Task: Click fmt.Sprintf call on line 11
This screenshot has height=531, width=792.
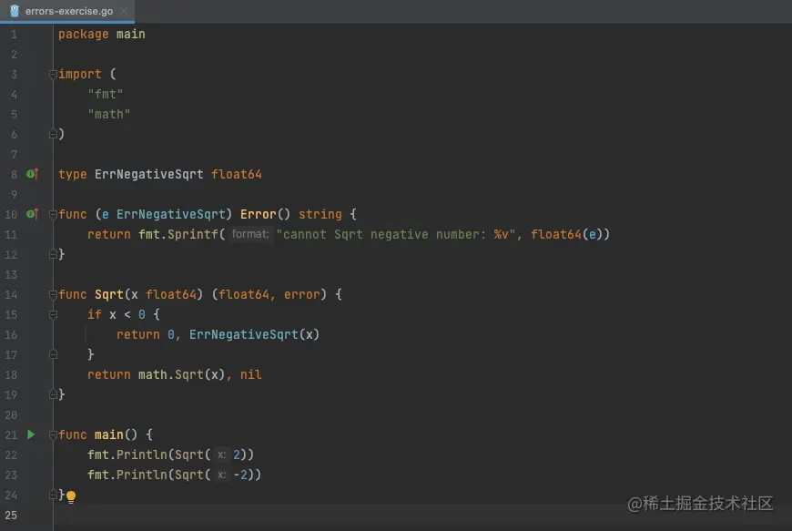Action: pyautogui.click(x=178, y=234)
